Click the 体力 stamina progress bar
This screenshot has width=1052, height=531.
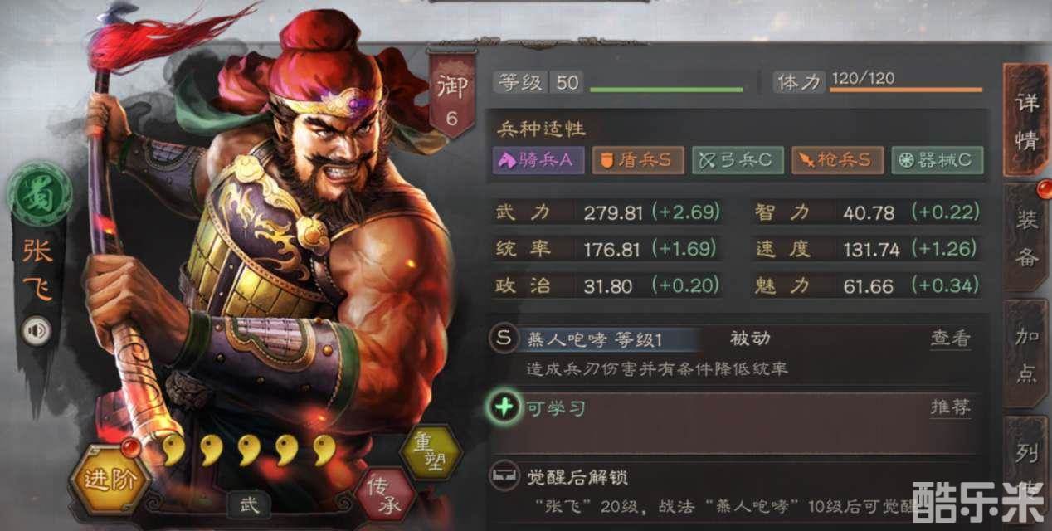click(906, 89)
